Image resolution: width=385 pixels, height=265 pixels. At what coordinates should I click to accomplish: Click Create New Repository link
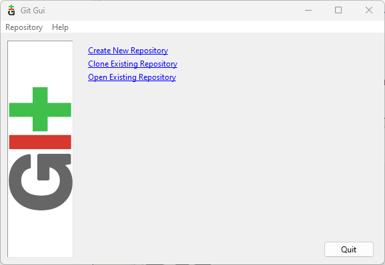[x=128, y=51]
